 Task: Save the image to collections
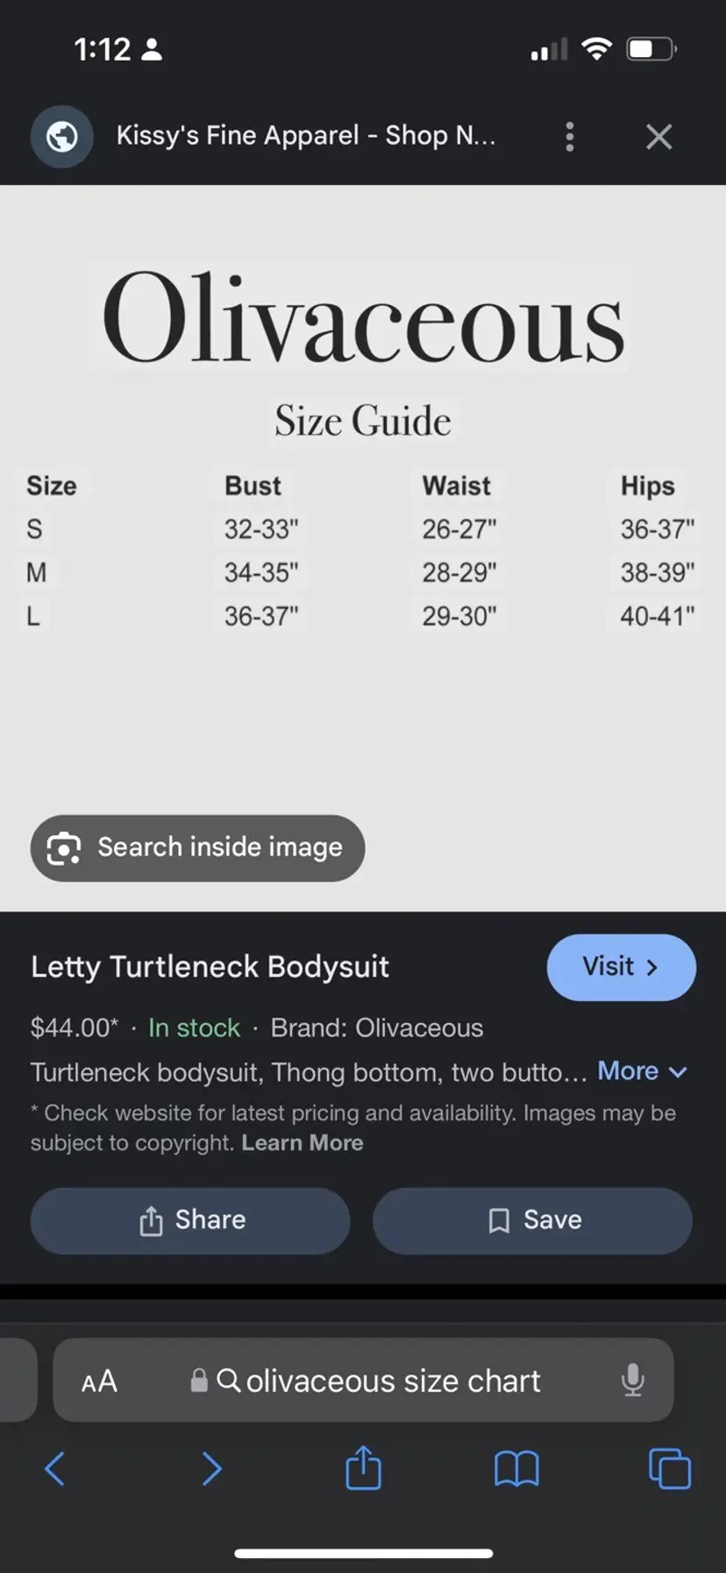tap(532, 1220)
